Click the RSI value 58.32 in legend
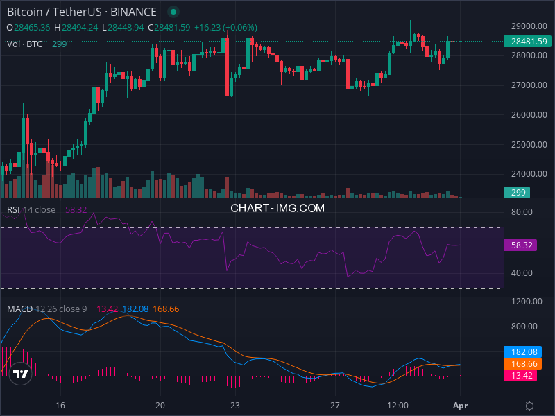The image size is (555, 416). click(76, 210)
